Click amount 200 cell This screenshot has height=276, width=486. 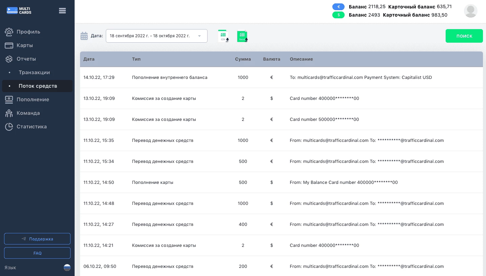click(243, 267)
